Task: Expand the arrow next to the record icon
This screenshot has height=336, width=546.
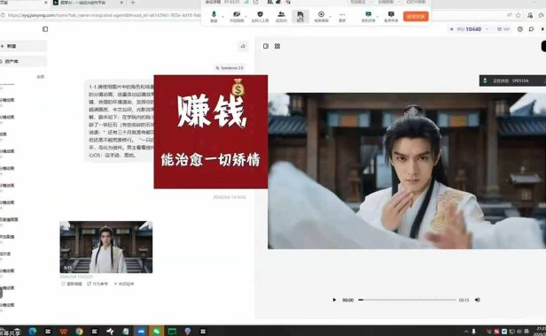Action: (x=331, y=16)
